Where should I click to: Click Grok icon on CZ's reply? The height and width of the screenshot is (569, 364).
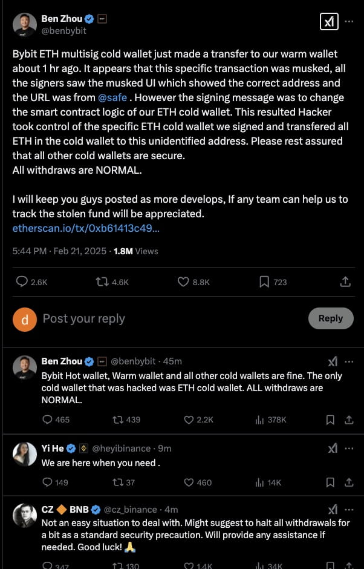[333, 510]
